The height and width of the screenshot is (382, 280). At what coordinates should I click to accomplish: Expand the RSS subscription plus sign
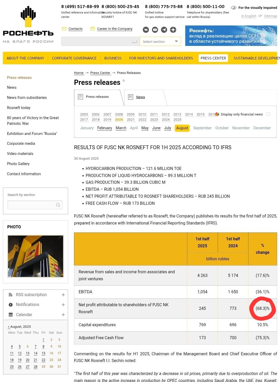pos(63,295)
